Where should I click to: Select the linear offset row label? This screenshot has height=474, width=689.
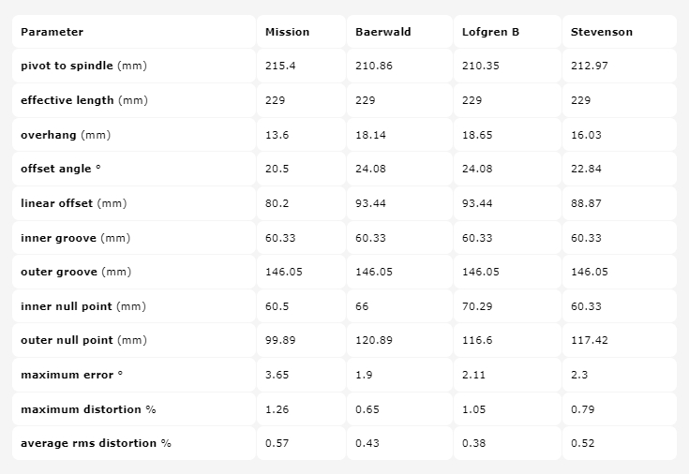pyautogui.click(x=73, y=203)
